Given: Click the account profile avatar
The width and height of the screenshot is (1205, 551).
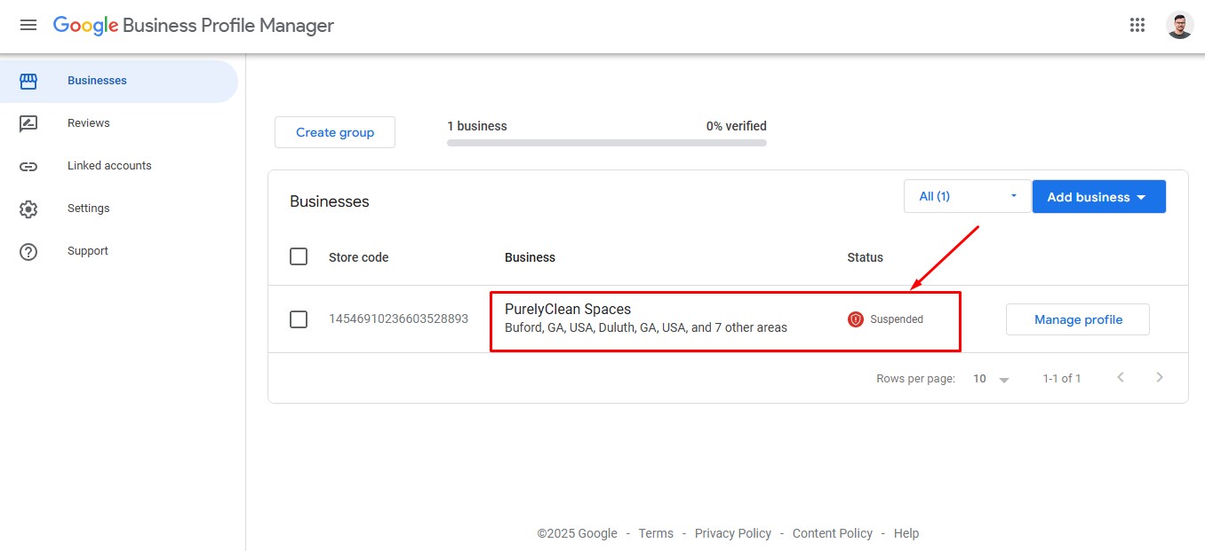Looking at the screenshot, I should point(1179,25).
